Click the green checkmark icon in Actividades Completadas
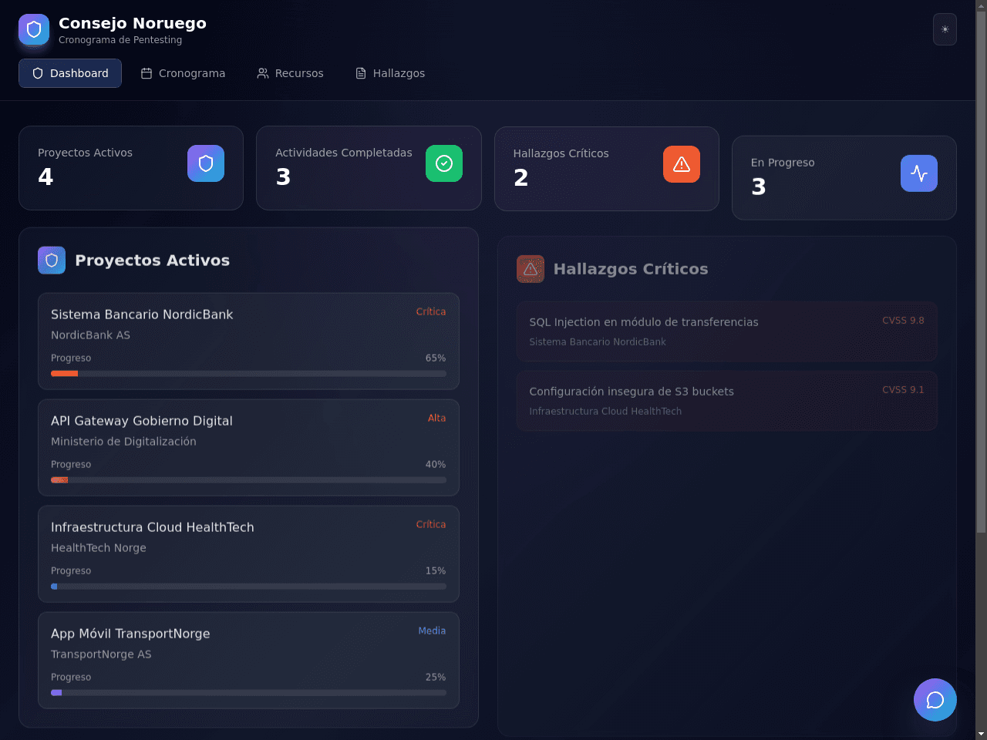The image size is (987, 740). pos(444,163)
